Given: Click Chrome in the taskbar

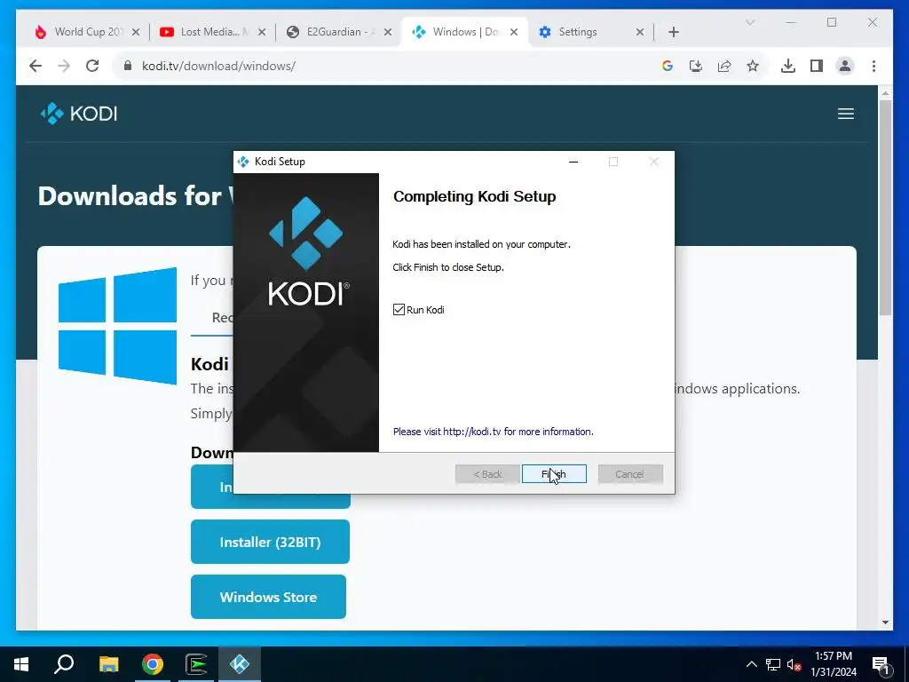Looking at the screenshot, I should point(153,664).
